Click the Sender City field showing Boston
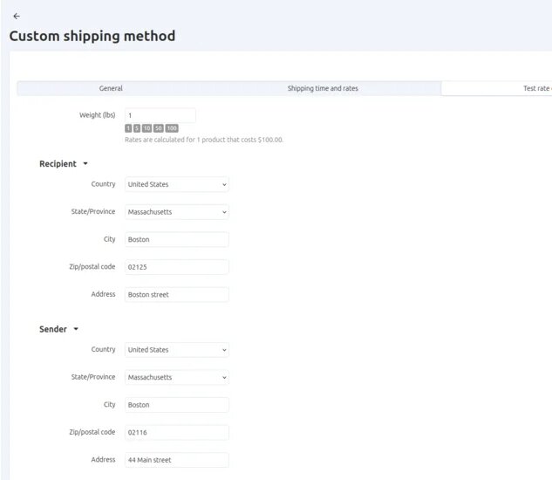Viewport: 552px width, 480px height. [177, 405]
